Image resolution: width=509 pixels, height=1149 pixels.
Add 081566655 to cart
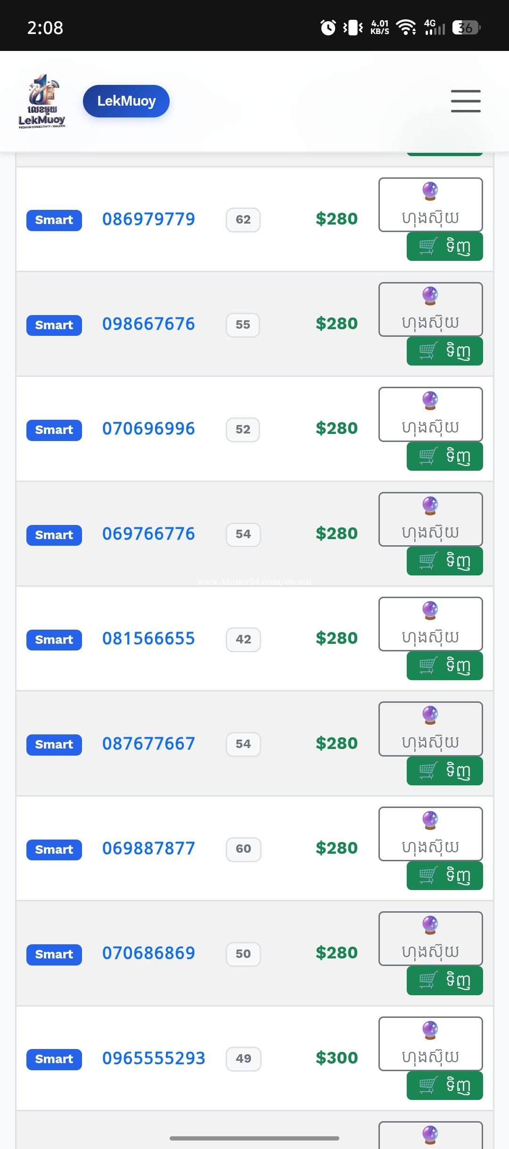point(445,666)
